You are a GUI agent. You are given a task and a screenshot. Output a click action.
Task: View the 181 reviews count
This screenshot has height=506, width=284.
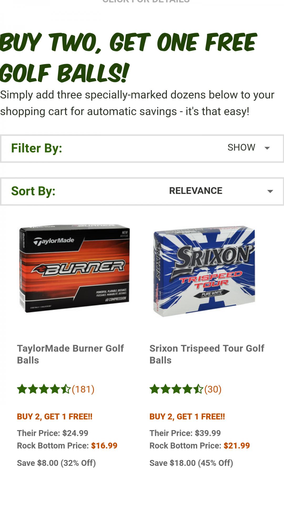click(83, 389)
